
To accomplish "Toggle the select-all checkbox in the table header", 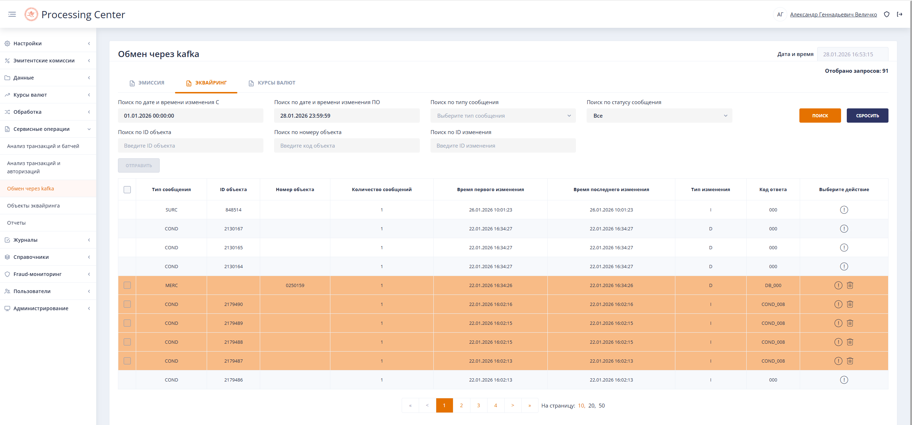I will pyautogui.click(x=127, y=189).
